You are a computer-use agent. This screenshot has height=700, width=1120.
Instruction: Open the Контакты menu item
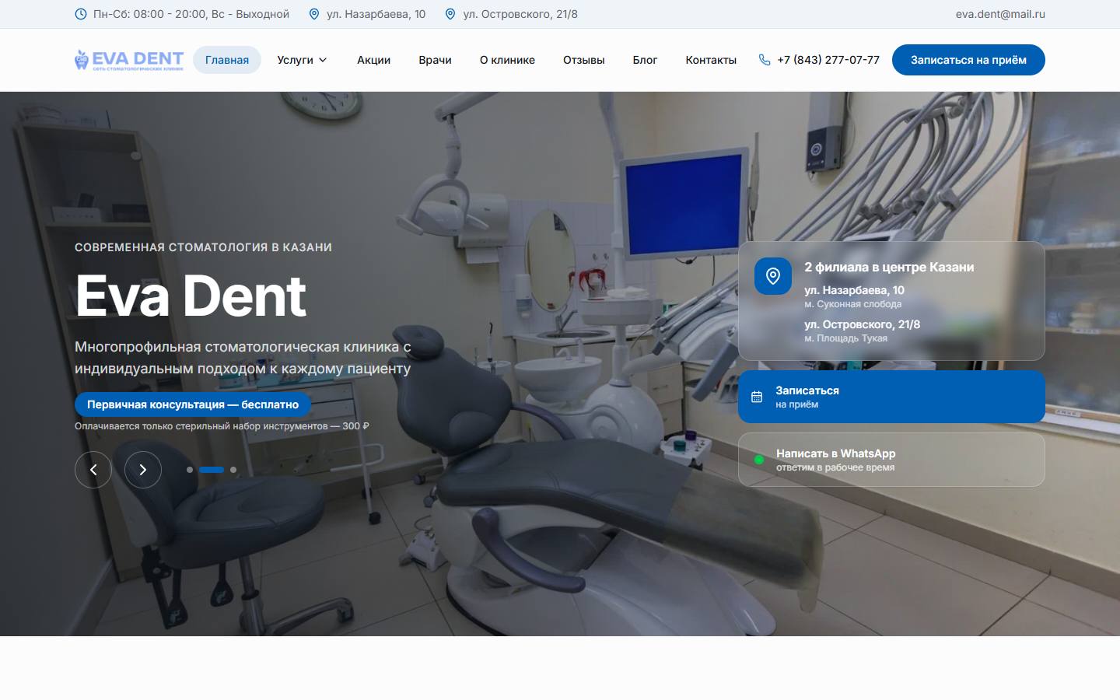[711, 60]
